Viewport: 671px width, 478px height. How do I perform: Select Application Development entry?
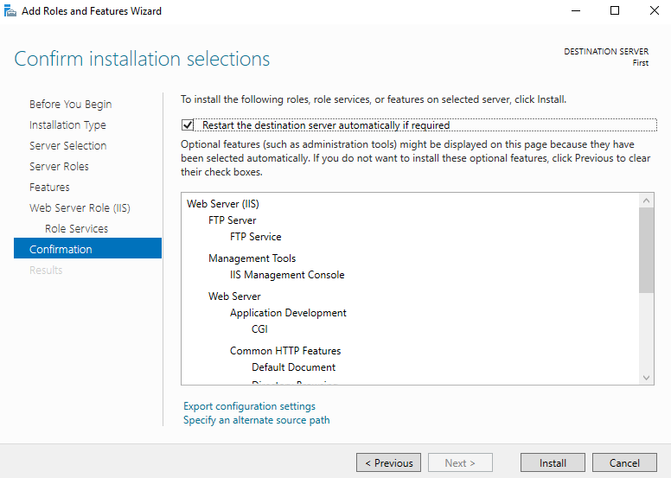pyautogui.click(x=288, y=313)
